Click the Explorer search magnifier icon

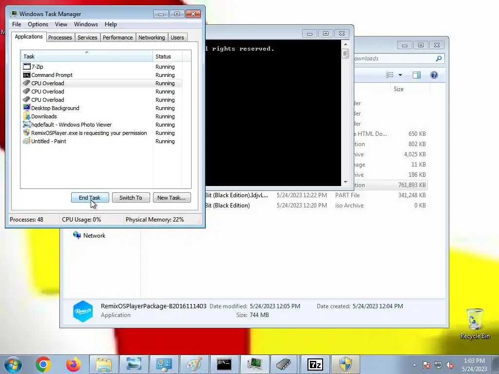[x=439, y=58]
